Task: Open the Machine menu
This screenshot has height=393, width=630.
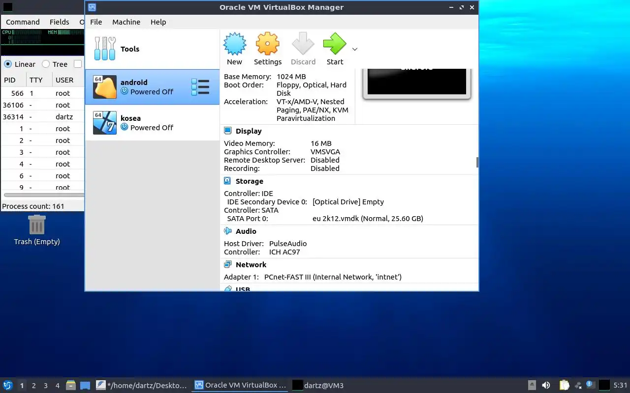Action: coord(126,22)
